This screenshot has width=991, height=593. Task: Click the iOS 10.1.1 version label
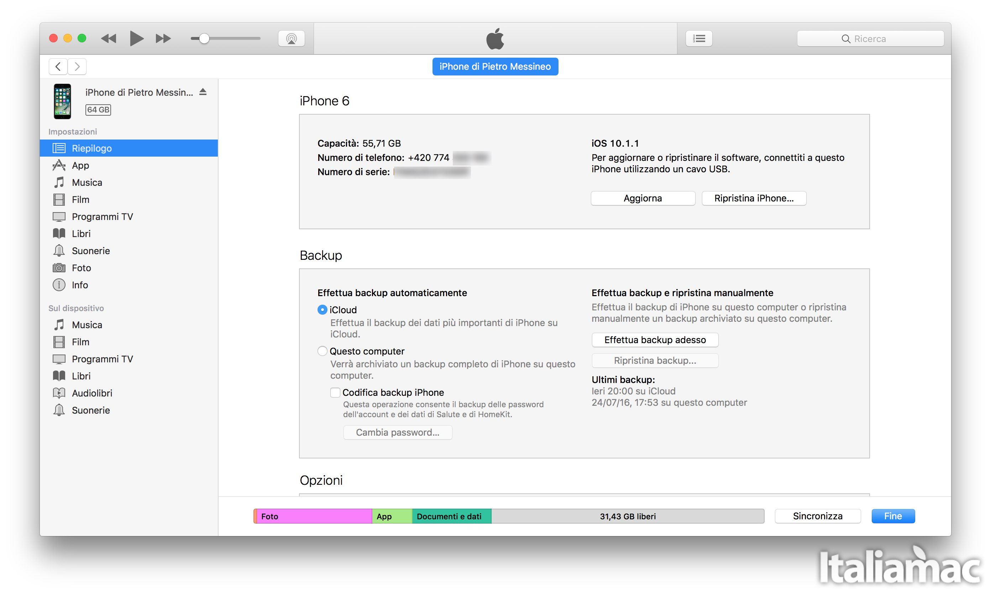point(615,143)
